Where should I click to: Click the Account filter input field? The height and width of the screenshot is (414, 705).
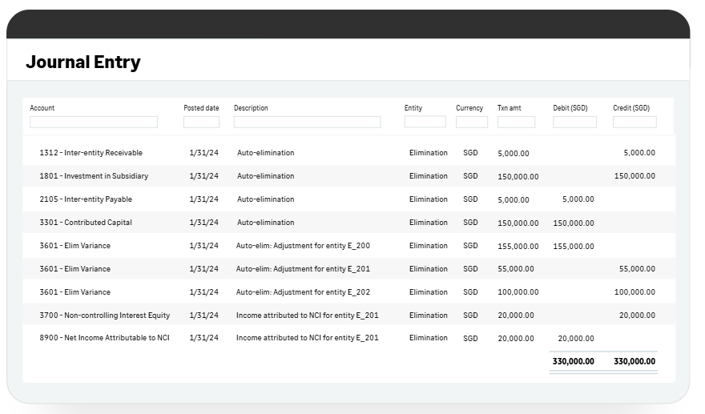pos(94,122)
